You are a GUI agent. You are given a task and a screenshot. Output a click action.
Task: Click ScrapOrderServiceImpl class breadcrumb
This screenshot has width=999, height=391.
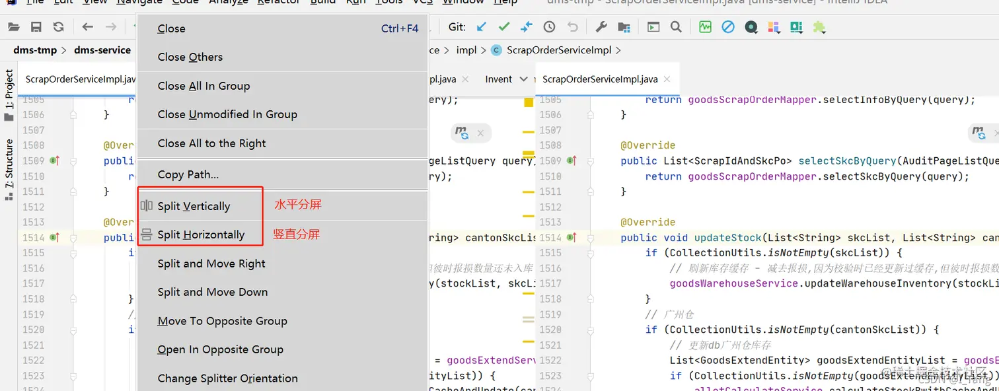click(x=550, y=50)
